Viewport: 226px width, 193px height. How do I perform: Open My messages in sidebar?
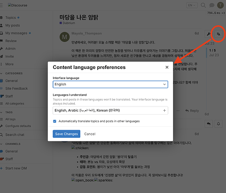(x=16, y=33)
